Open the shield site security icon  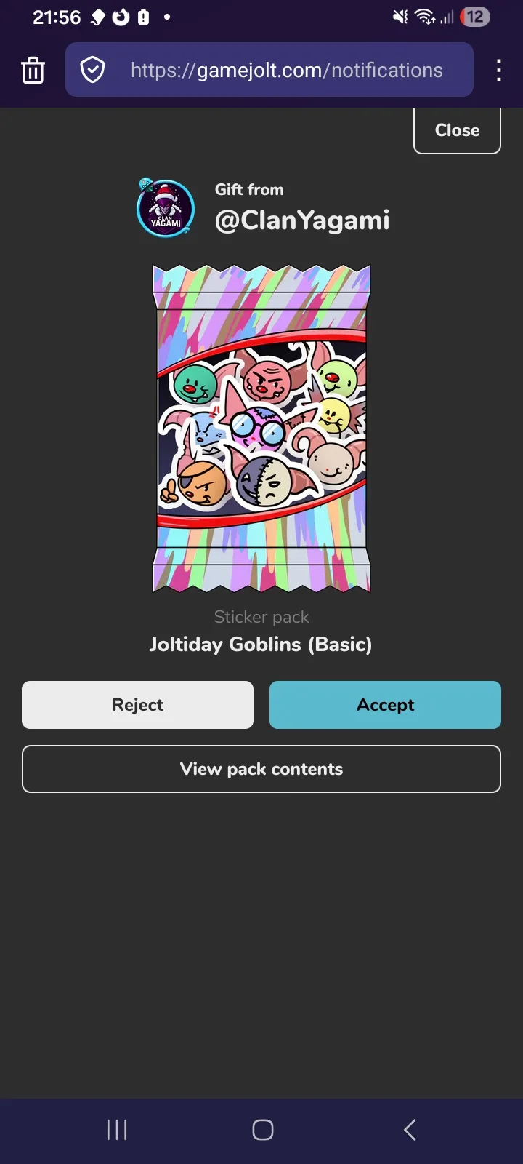pos(92,70)
